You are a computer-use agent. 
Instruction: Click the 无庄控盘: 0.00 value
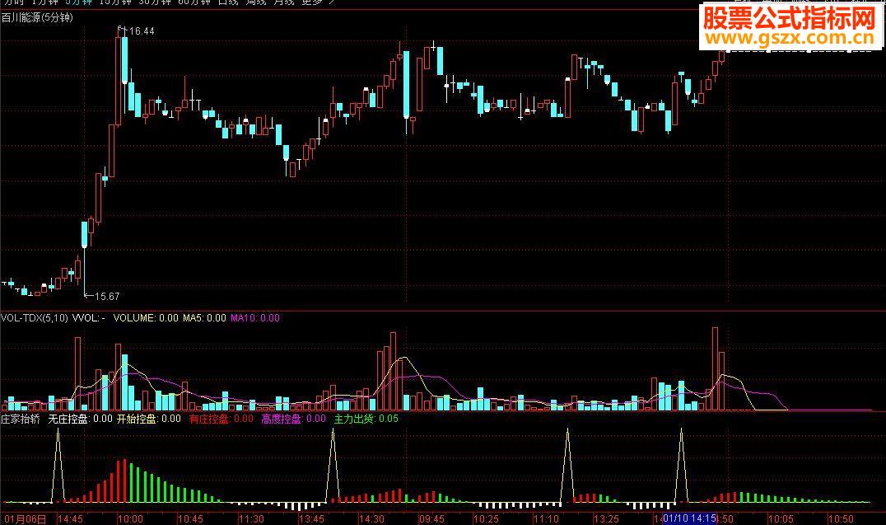pyautogui.click(x=80, y=419)
